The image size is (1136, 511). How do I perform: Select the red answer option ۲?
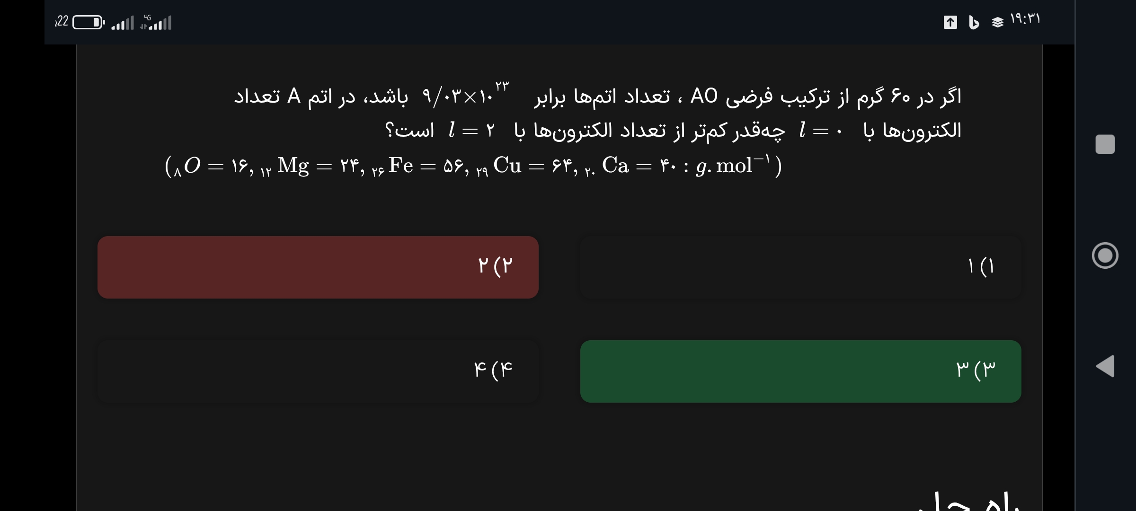coord(318,267)
